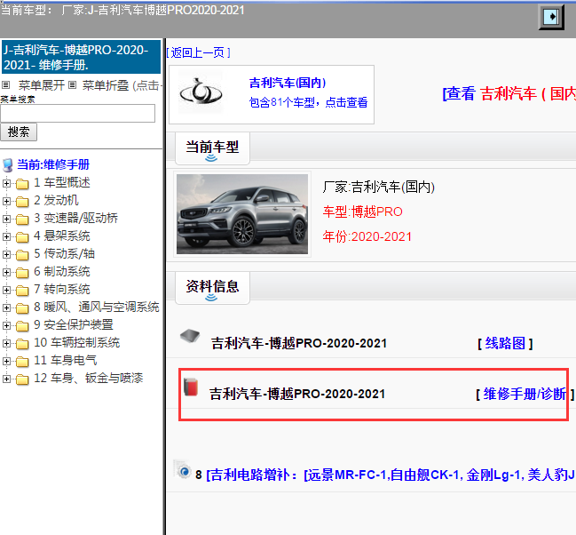Open the 6 制动系统 tree item label
Image resolution: width=576 pixels, height=535 pixels.
tap(62, 272)
